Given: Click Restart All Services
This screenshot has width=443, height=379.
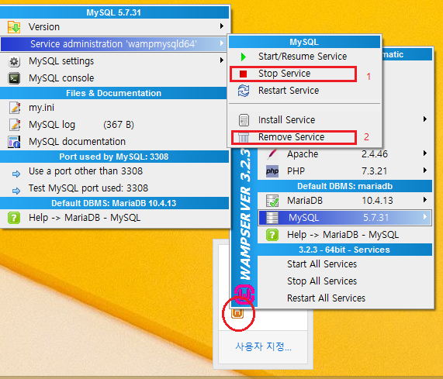Looking at the screenshot, I should coord(344,298).
